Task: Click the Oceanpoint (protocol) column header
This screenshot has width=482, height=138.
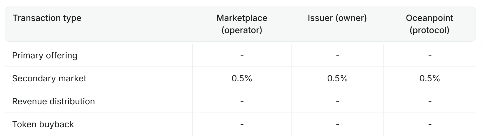Action: coord(429,24)
